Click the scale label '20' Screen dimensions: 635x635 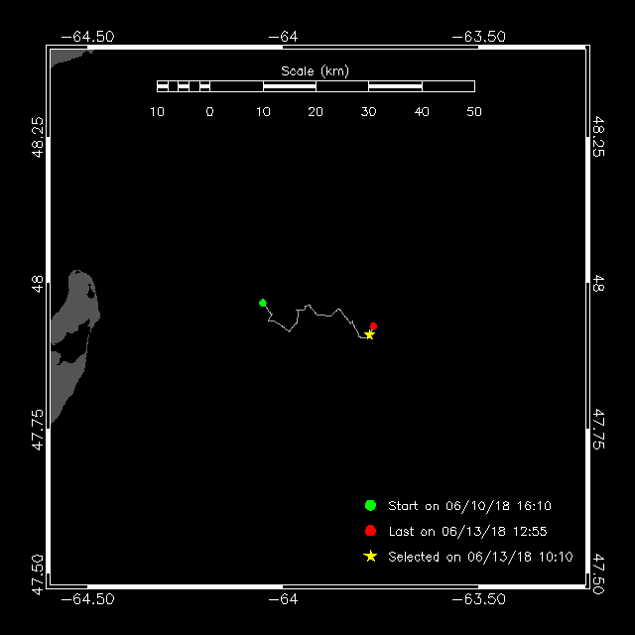pyautogui.click(x=316, y=112)
